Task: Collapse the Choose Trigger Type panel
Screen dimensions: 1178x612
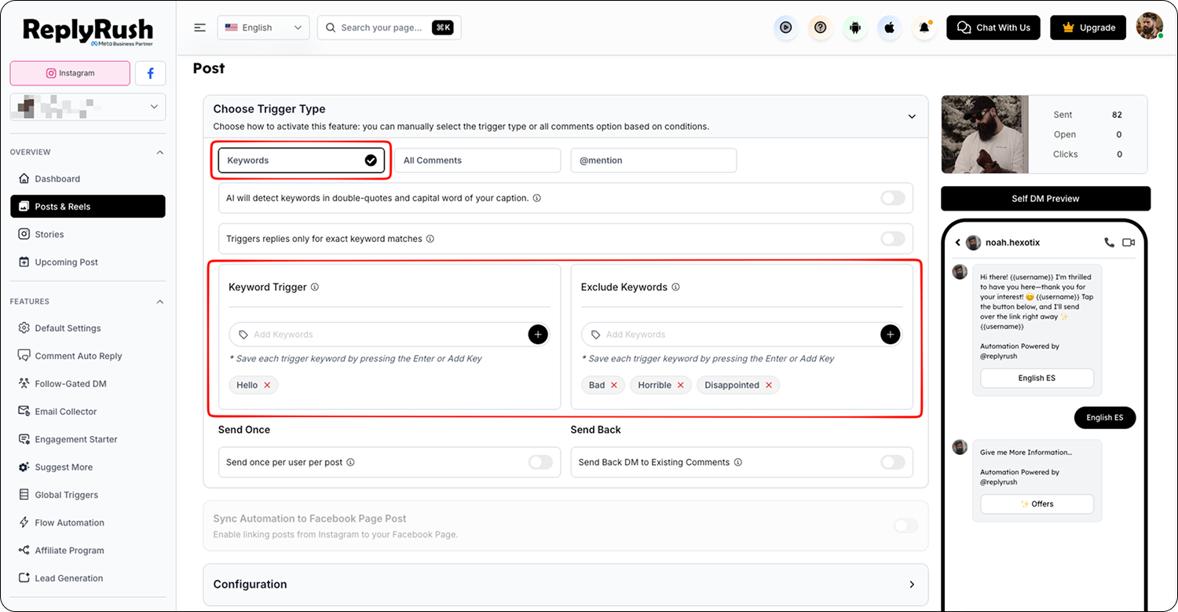Action: (x=912, y=116)
